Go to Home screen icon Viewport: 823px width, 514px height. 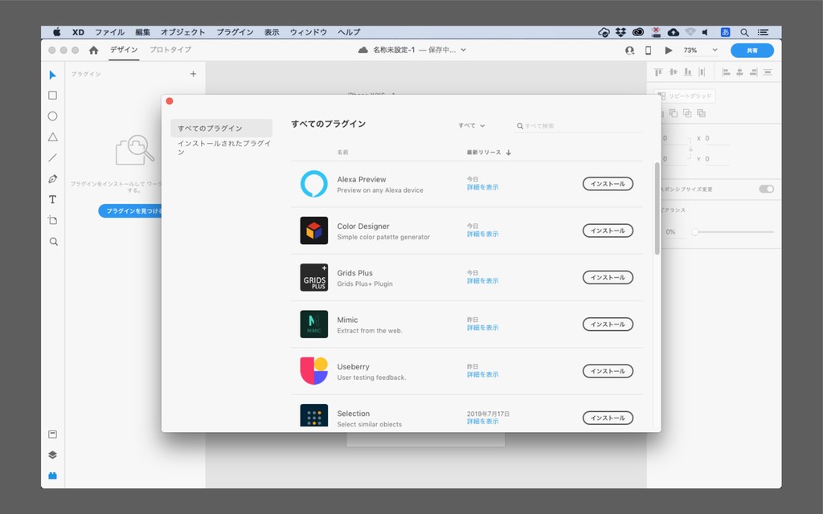tap(93, 50)
